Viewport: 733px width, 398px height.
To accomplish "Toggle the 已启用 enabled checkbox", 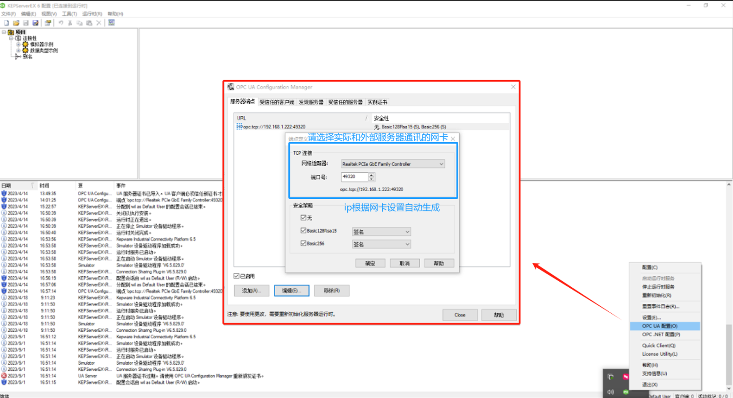I will [236, 276].
